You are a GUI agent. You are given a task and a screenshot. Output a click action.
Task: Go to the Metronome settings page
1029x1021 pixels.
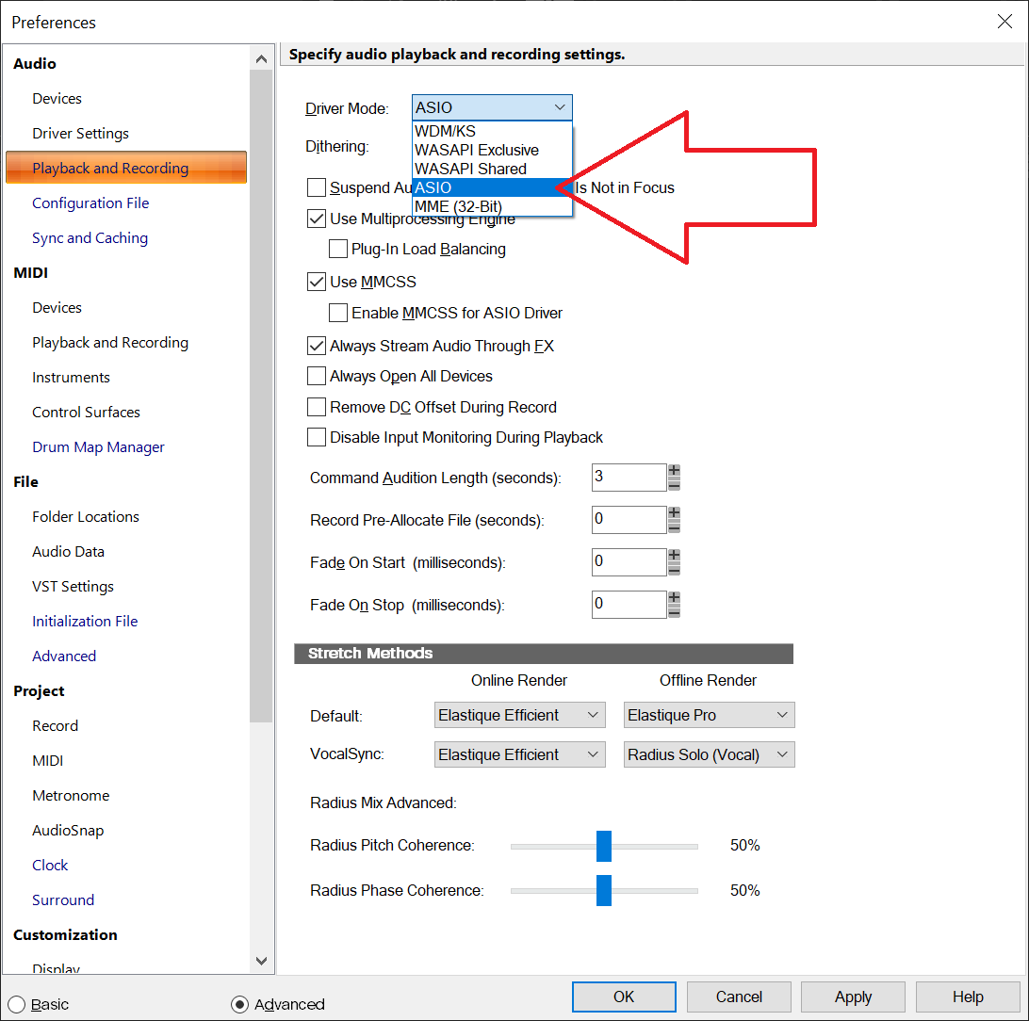(71, 795)
